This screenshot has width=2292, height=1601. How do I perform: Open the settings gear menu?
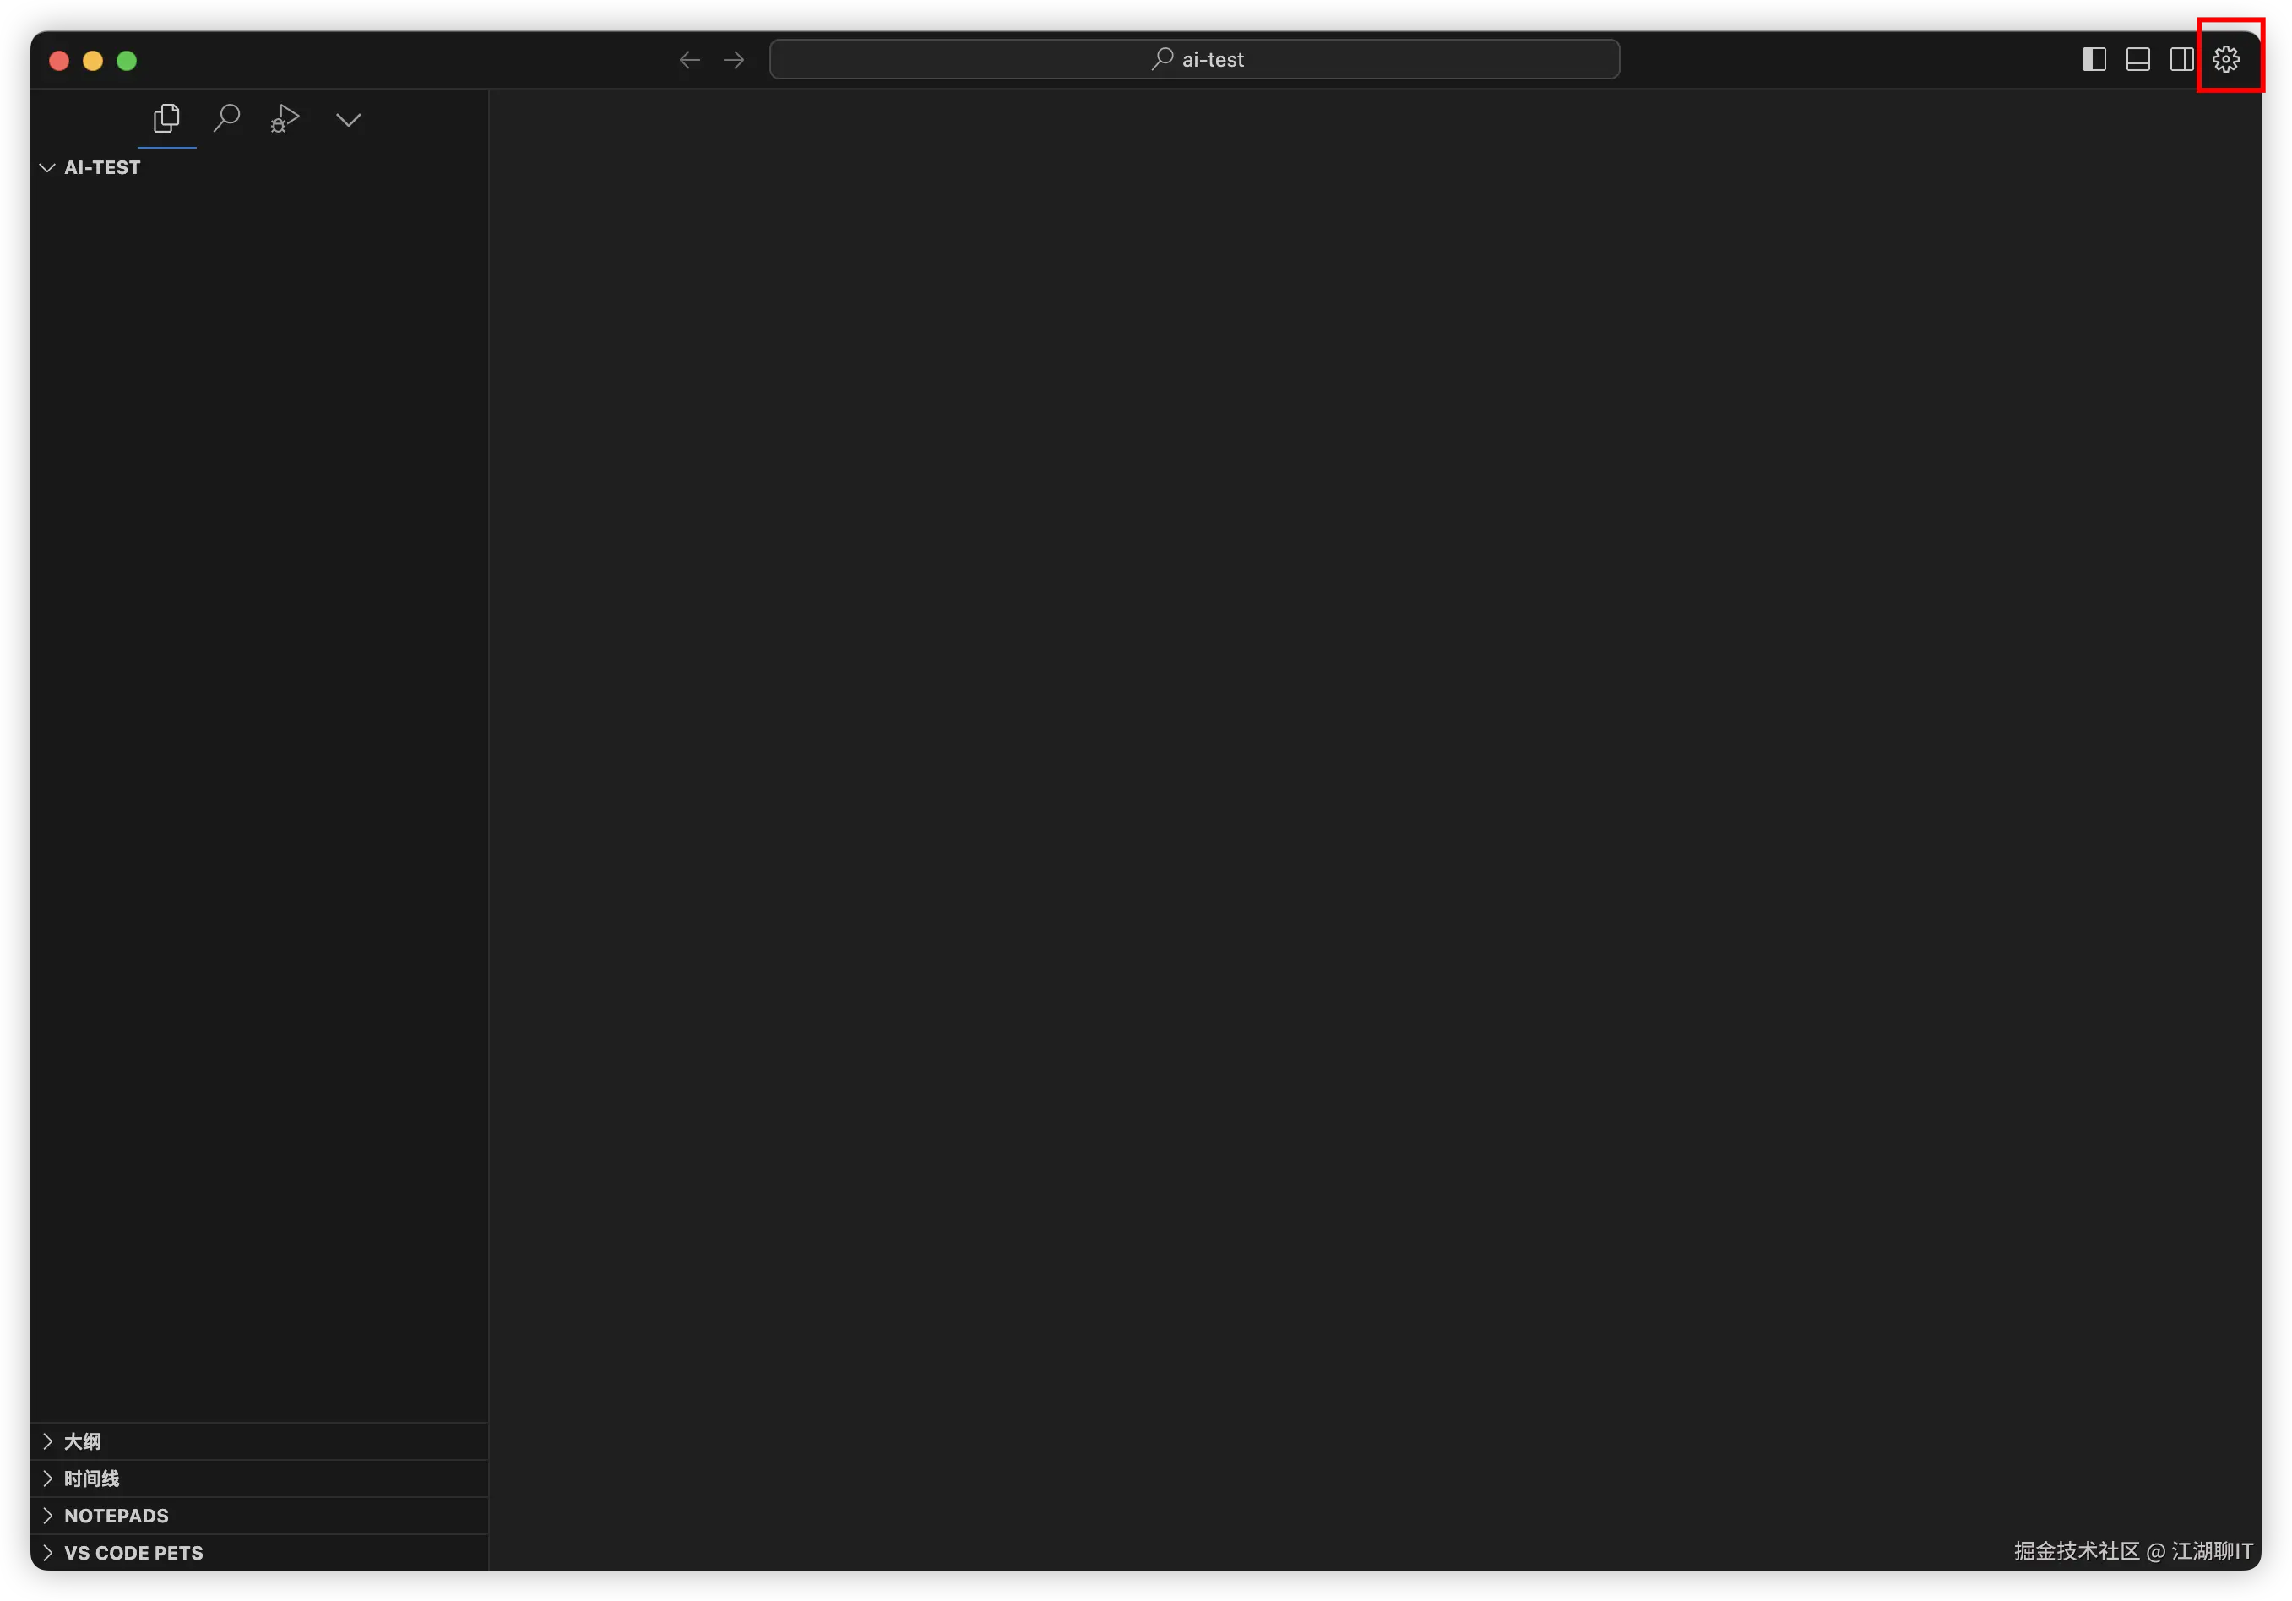point(2227,59)
